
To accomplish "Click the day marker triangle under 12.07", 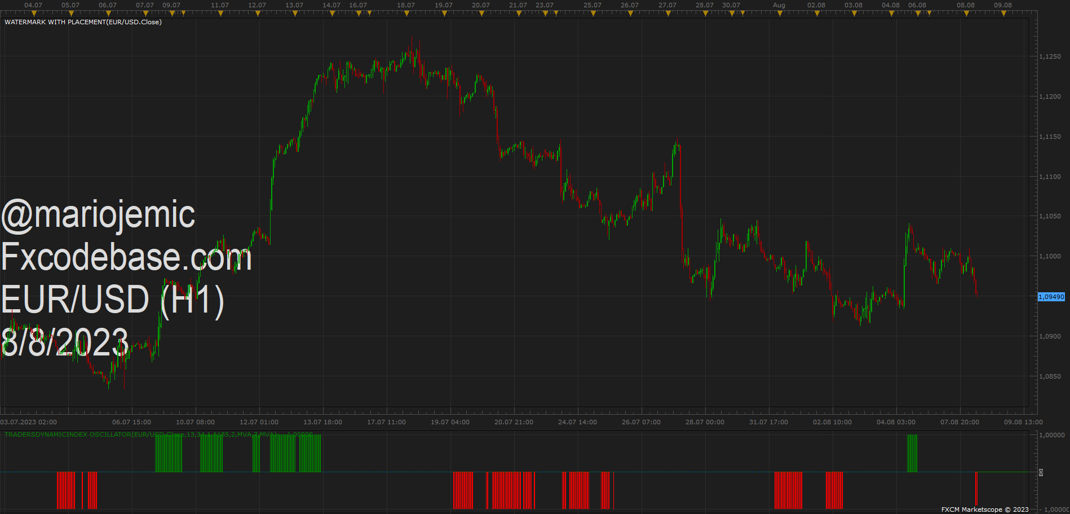I will pyautogui.click(x=258, y=14).
